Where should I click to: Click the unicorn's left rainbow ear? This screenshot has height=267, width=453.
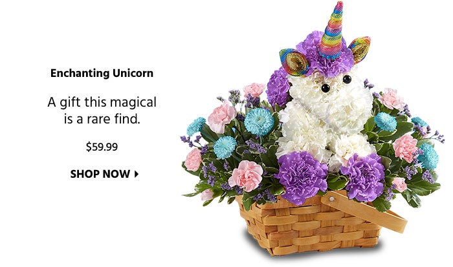(294, 62)
